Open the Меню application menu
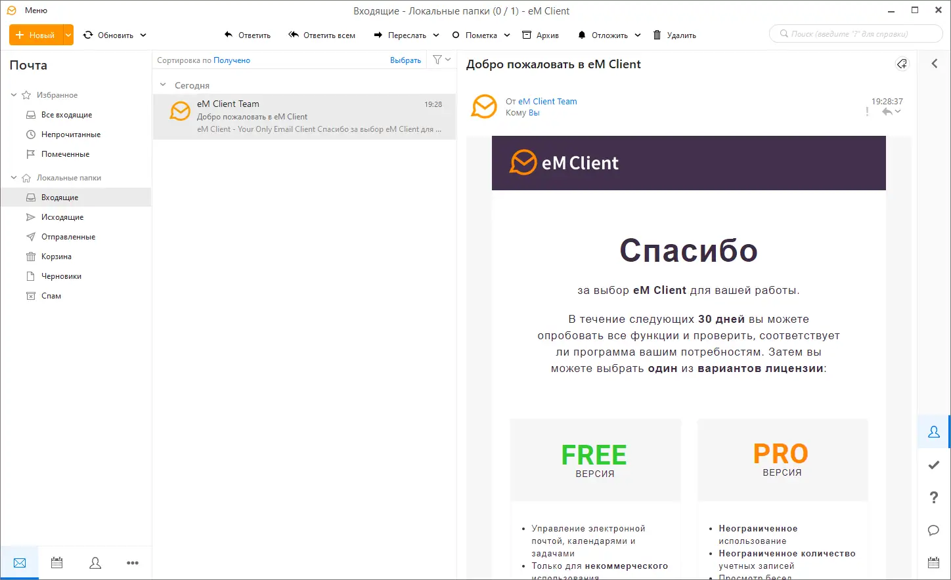The height and width of the screenshot is (580, 951). tap(36, 10)
